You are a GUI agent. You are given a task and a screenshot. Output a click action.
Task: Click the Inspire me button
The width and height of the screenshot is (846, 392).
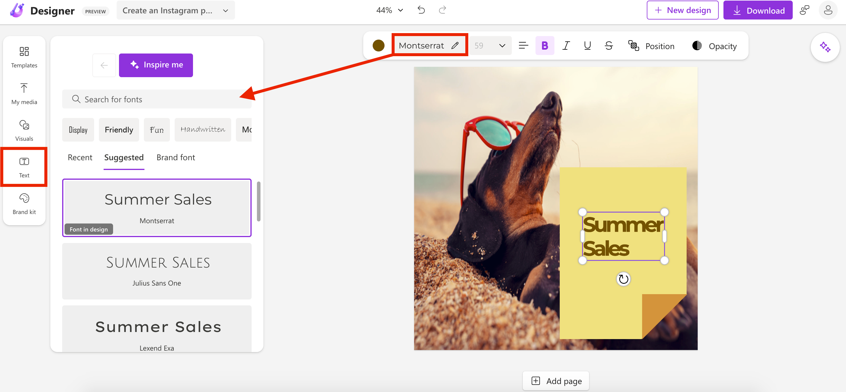point(156,65)
